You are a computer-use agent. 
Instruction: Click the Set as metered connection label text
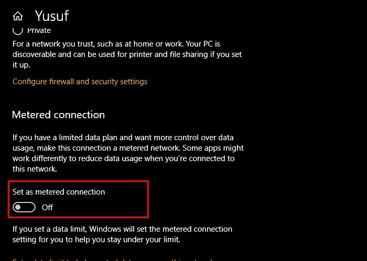tap(59, 192)
